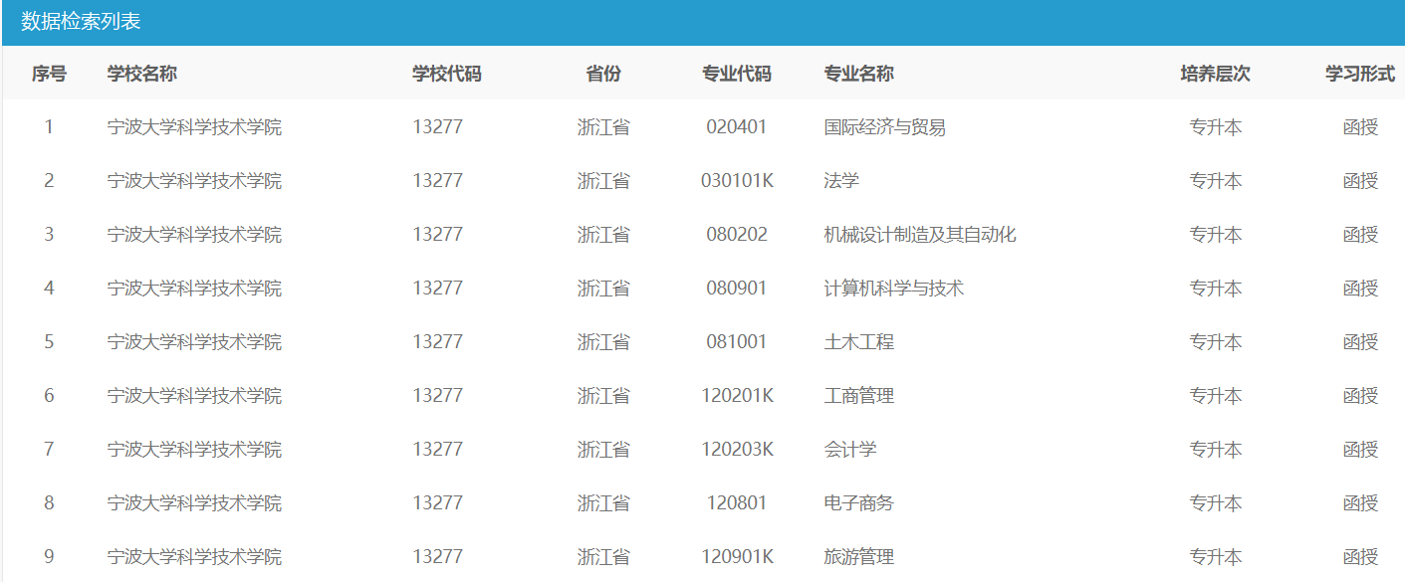This screenshot has height=582, width=1405.
Task: Select major code 120201K
Action: tap(737, 396)
